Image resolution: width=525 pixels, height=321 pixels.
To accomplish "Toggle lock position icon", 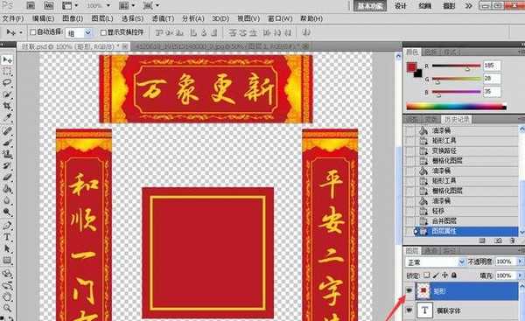I will 444,276.
